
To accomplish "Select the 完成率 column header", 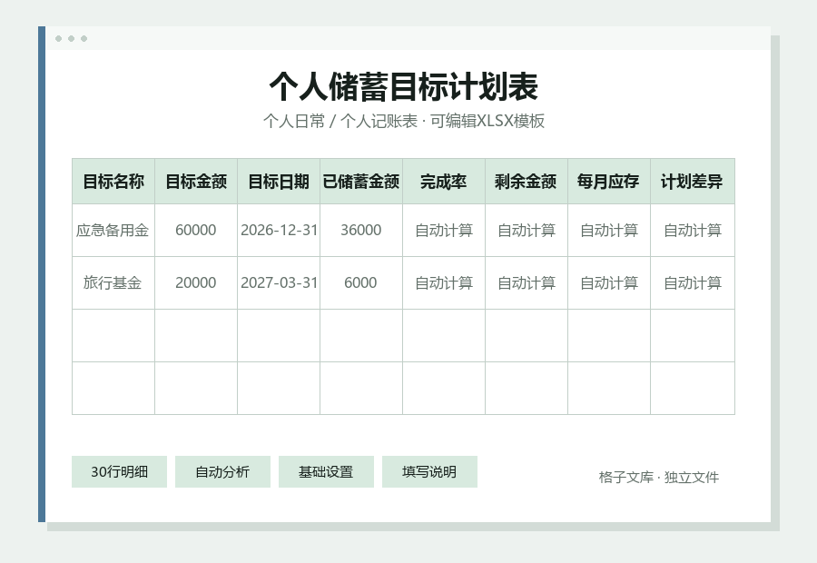I will (444, 182).
